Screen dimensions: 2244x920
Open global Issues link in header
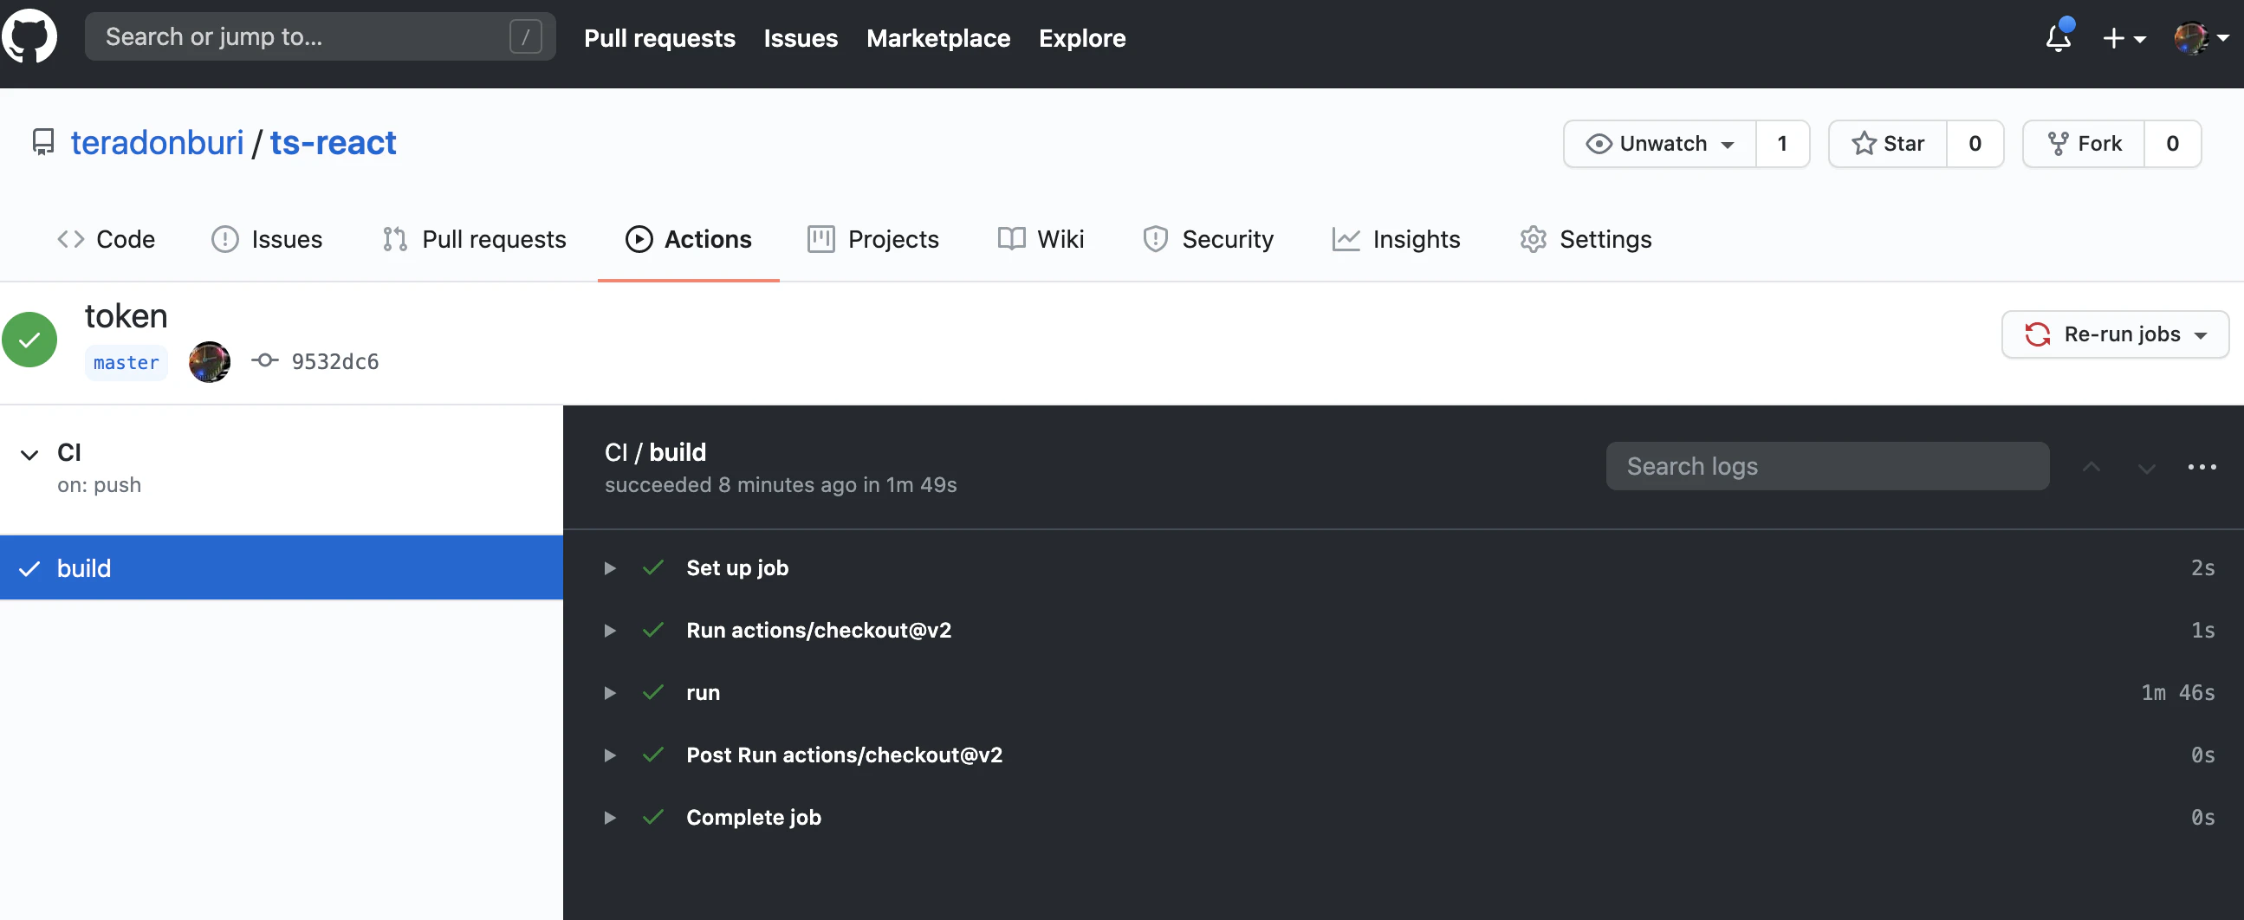801,38
